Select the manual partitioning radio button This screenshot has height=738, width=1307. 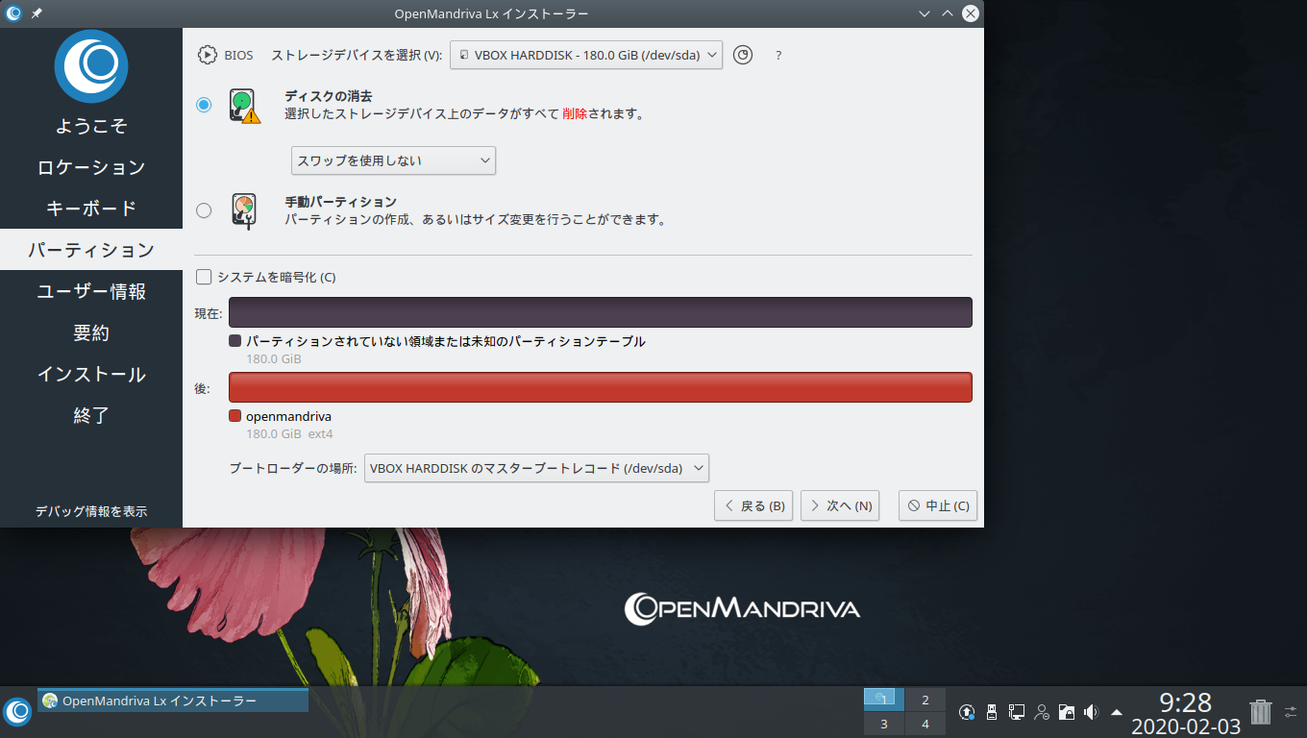pyautogui.click(x=204, y=210)
